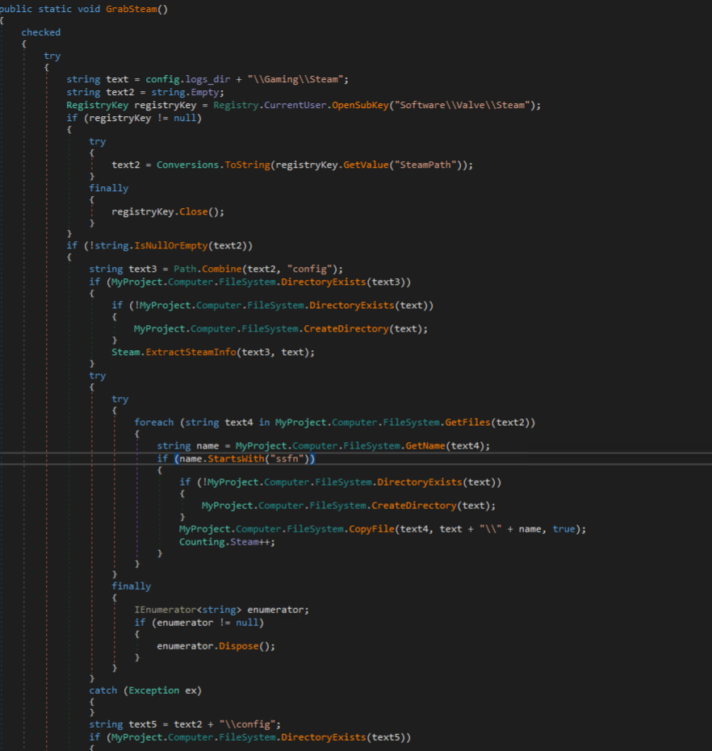Click the 'foreach' keyword
Screen dimensions: 712x751
pyautogui.click(x=153, y=422)
